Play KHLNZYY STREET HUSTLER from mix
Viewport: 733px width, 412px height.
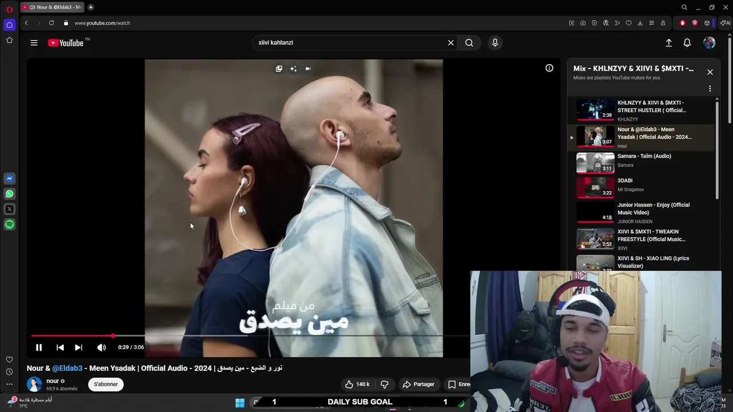tap(641, 110)
